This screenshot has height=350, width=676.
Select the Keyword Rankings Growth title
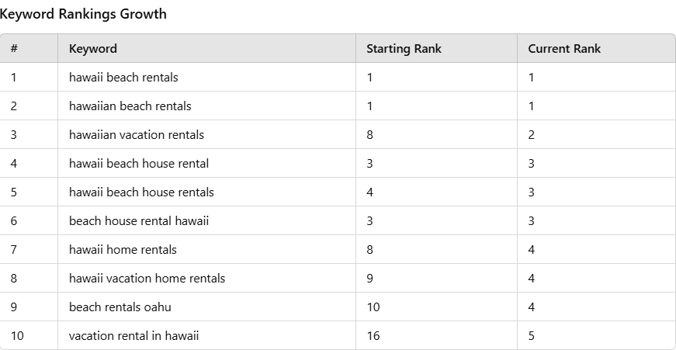click(x=83, y=14)
